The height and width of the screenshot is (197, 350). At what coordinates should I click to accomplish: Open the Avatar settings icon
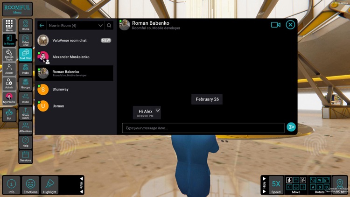point(9,69)
